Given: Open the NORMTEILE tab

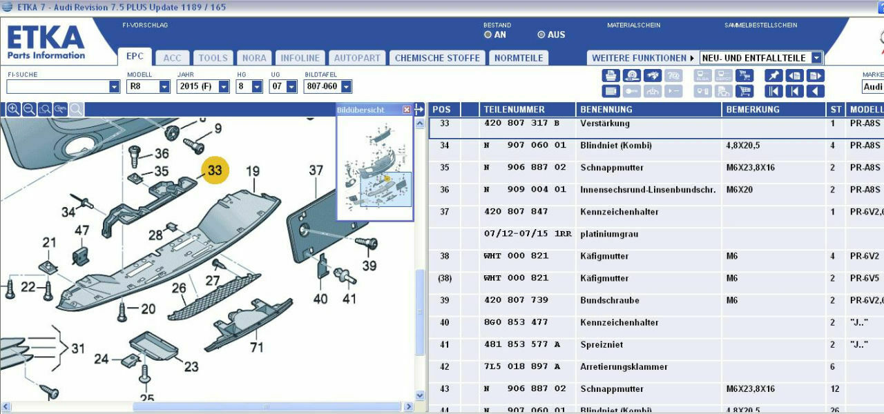Looking at the screenshot, I should [519, 58].
